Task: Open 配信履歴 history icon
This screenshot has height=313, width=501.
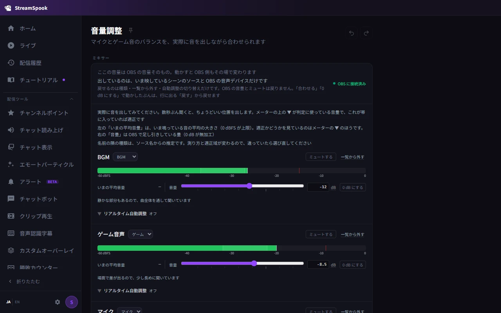Action: tap(11, 63)
